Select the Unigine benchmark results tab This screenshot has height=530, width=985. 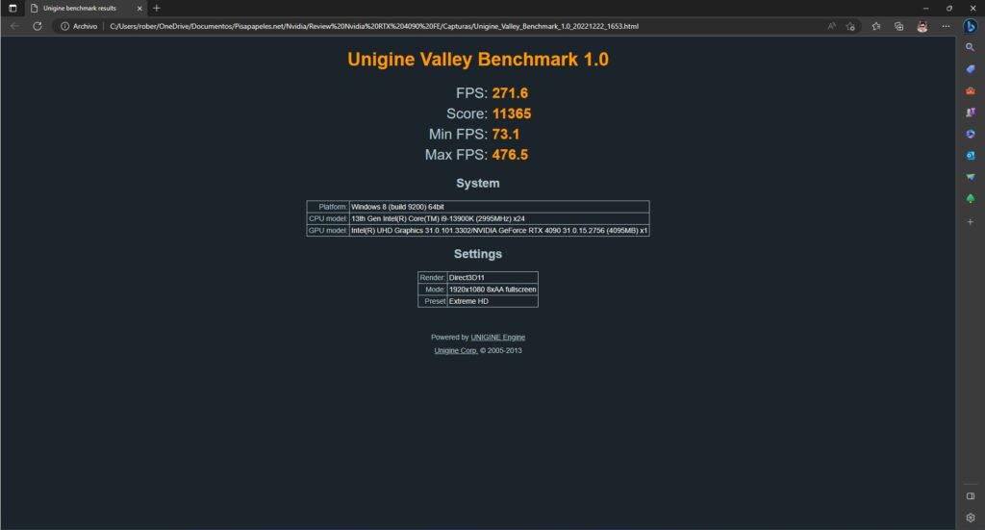point(82,8)
